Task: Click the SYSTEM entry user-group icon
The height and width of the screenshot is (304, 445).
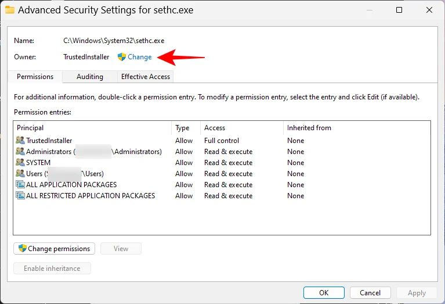Action: 20,162
